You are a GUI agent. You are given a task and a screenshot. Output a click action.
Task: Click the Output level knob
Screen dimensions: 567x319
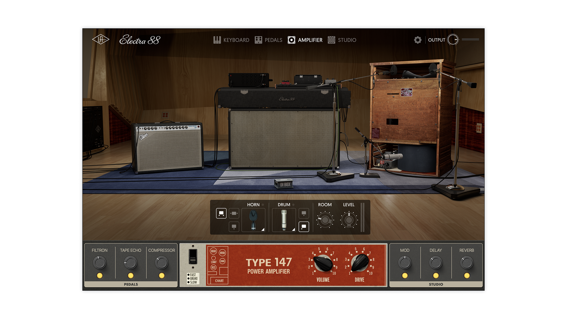pyautogui.click(x=453, y=40)
